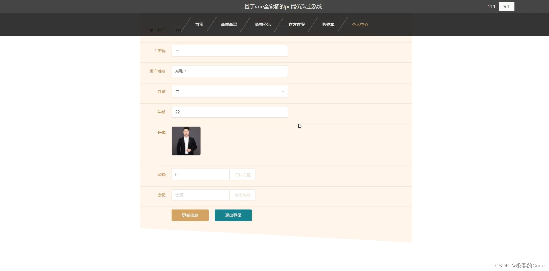Click the 会员 field label
This screenshot has height=271, width=549.
tap(161, 195)
